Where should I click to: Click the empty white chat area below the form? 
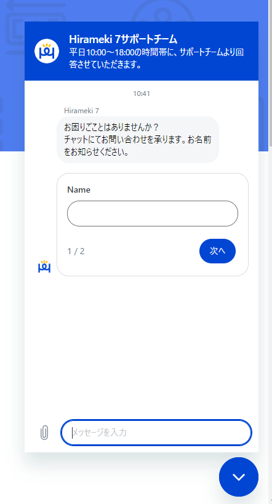(142, 347)
